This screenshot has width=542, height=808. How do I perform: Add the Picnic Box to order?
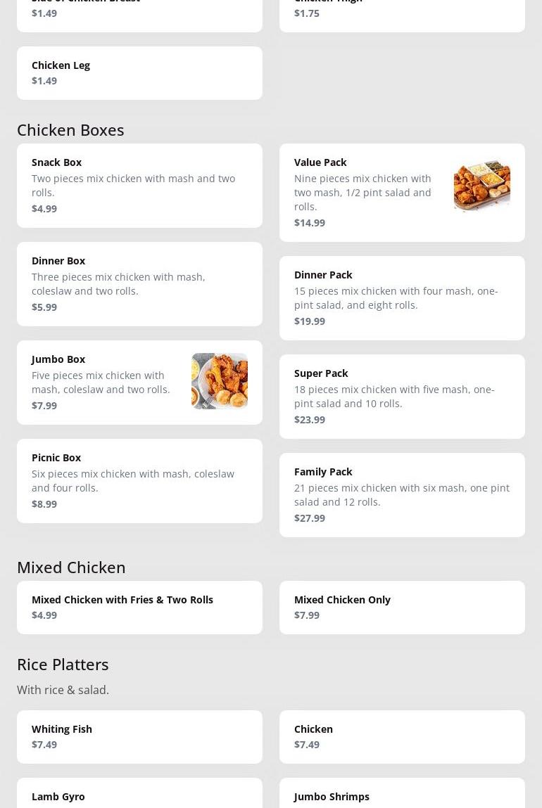pyautogui.click(x=139, y=481)
